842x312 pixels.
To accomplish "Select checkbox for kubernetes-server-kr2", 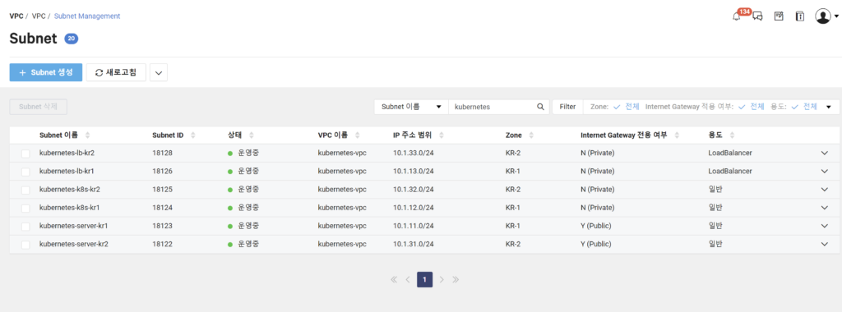I will coord(25,245).
